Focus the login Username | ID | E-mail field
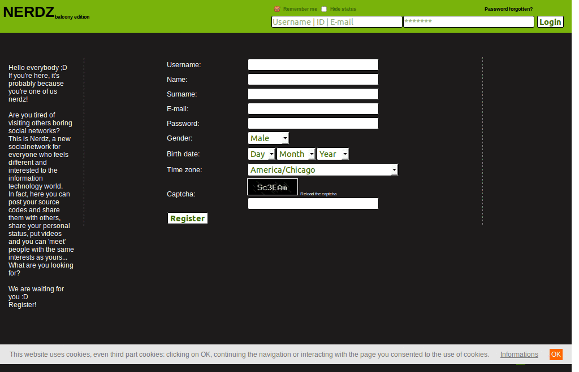Screen dimensions: 579x372 [x=337, y=22]
